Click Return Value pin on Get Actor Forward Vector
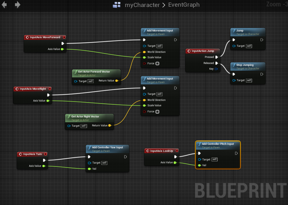The height and width of the screenshot is (205, 288). [117, 81]
